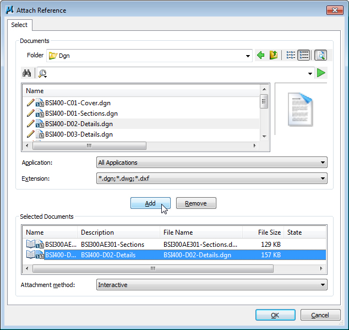Confirm with the OK button

coord(275,315)
